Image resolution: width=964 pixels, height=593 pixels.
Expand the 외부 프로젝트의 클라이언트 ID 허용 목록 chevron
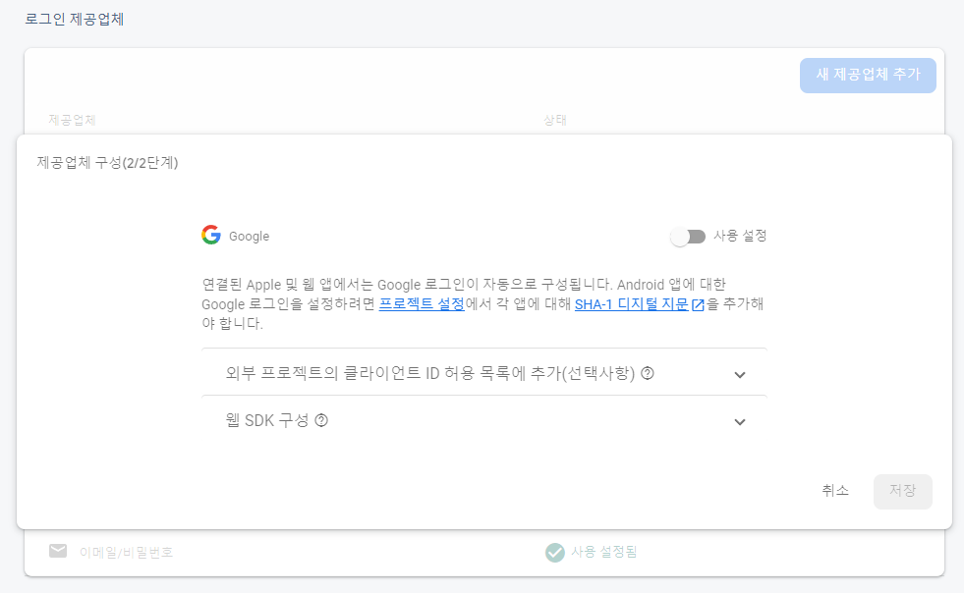pos(740,375)
